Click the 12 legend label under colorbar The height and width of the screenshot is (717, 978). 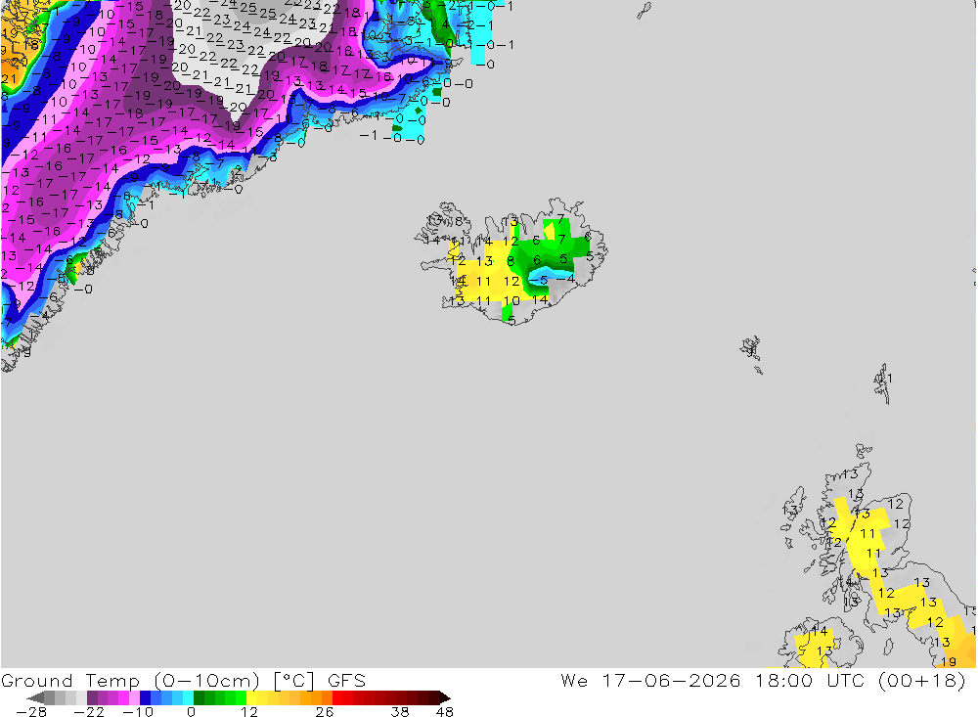[x=249, y=712]
